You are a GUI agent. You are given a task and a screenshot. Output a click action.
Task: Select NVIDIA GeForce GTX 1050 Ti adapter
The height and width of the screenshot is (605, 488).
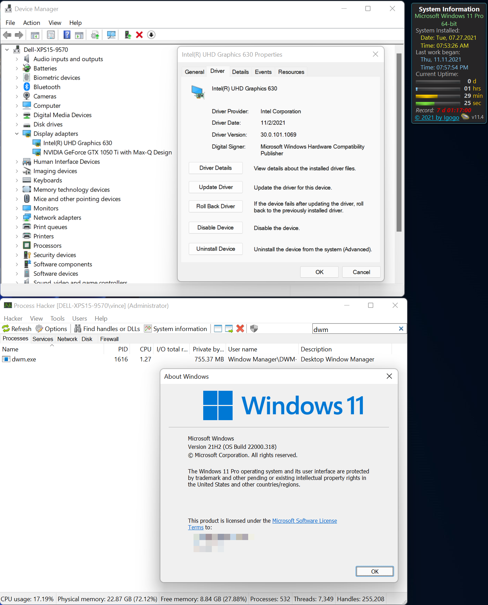(x=107, y=152)
